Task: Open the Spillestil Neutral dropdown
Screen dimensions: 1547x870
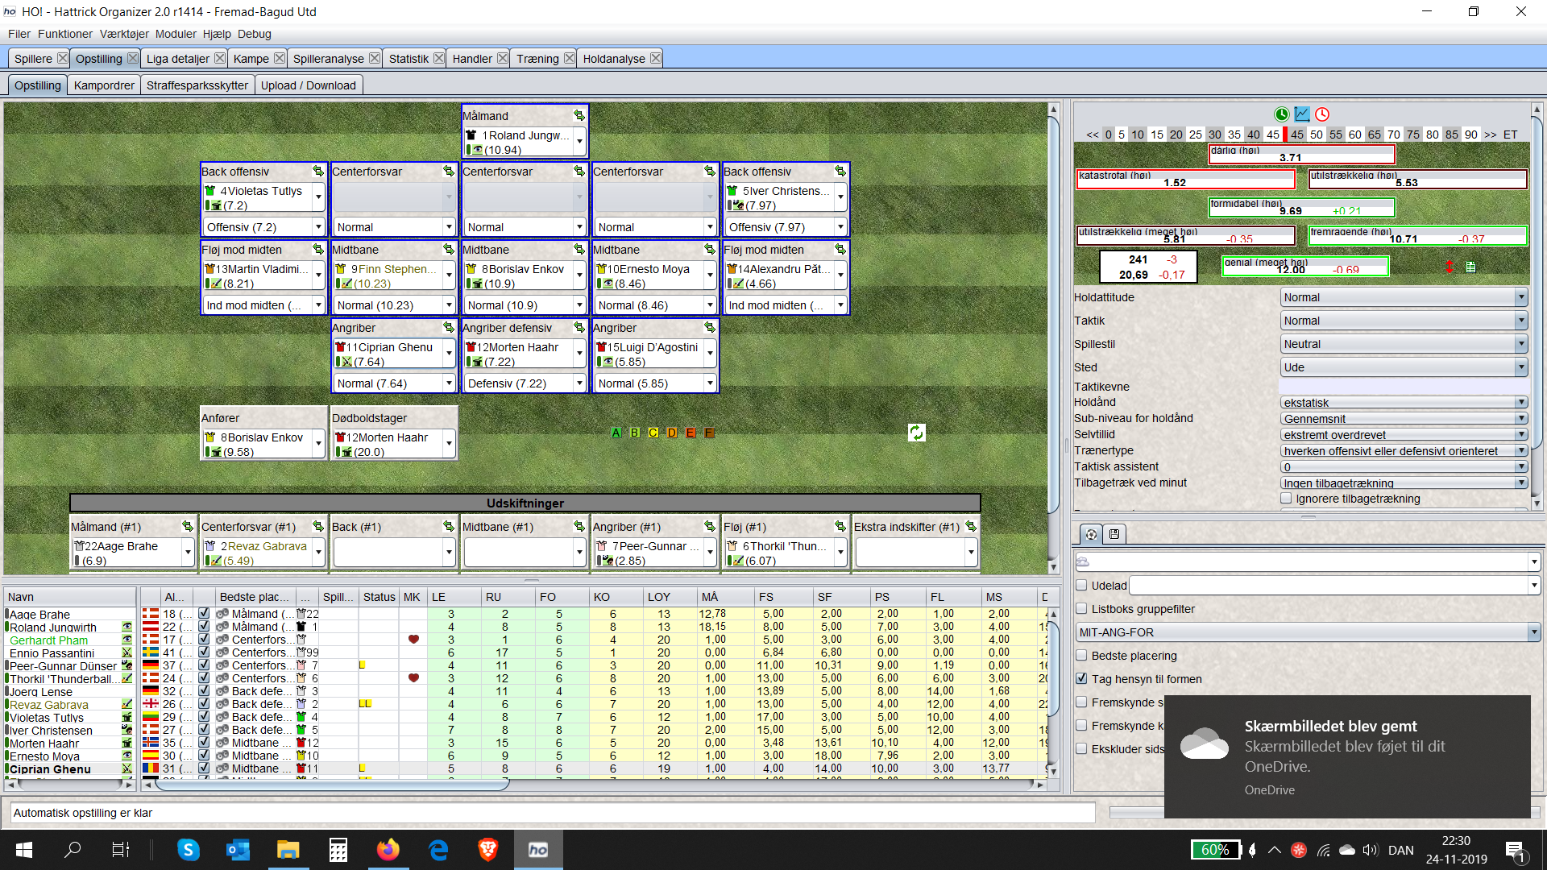Action: (x=1404, y=344)
